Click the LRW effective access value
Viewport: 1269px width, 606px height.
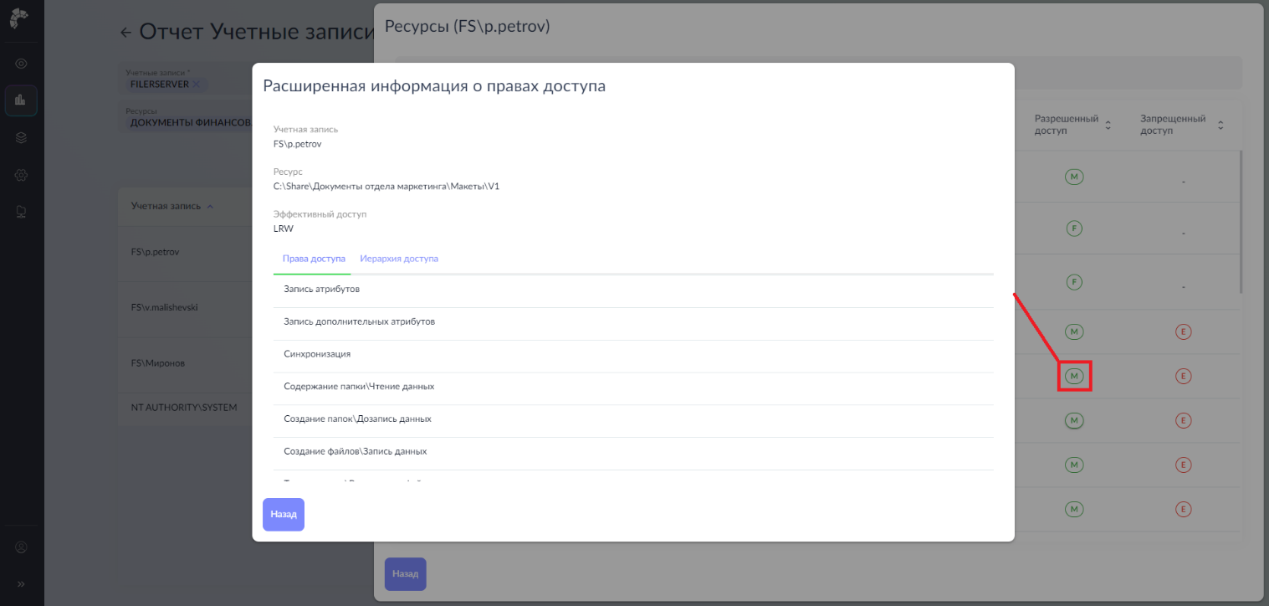pos(284,229)
